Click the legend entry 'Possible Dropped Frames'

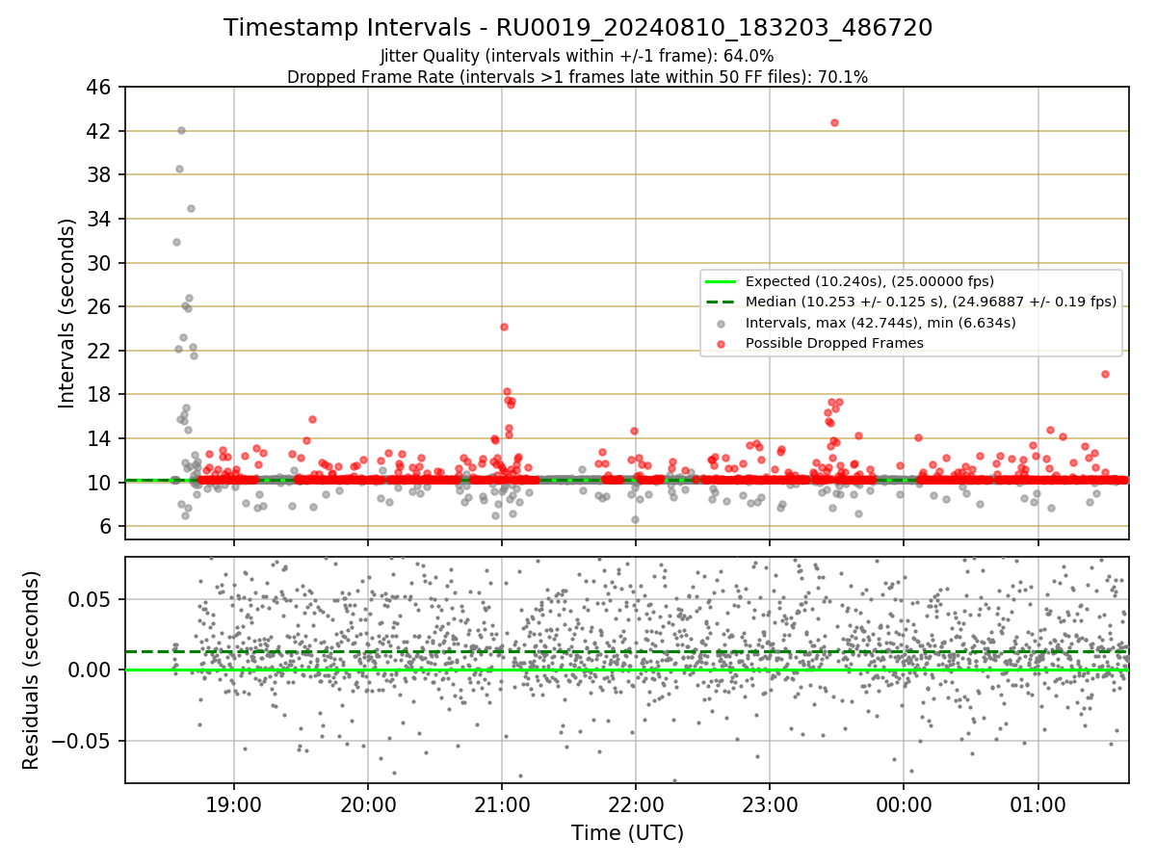click(x=835, y=343)
